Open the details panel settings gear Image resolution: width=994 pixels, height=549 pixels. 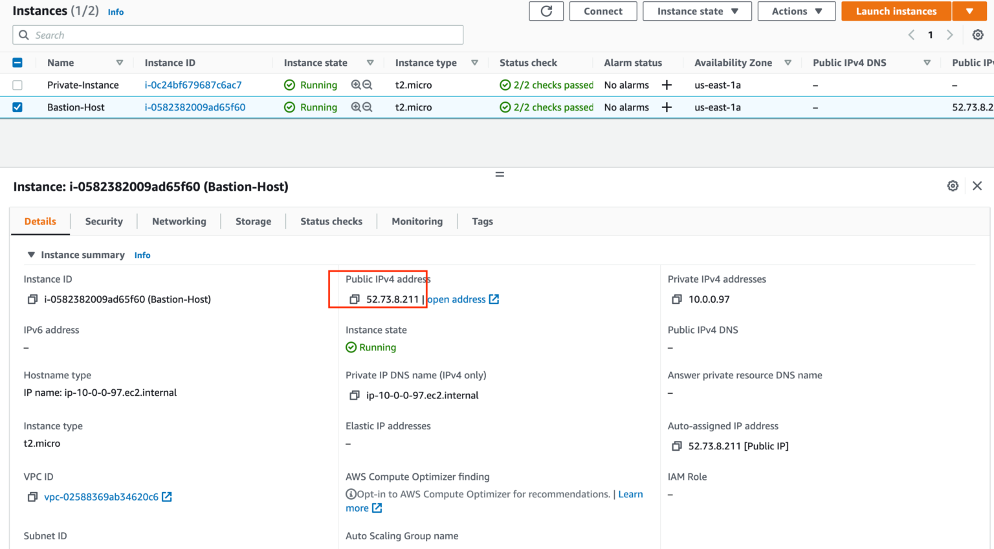(x=953, y=186)
